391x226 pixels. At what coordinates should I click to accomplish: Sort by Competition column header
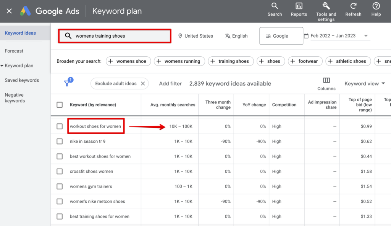(x=284, y=105)
